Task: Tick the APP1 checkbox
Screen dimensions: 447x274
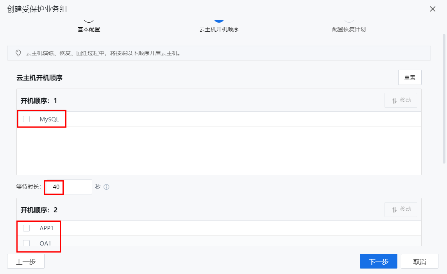Action: pos(27,228)
